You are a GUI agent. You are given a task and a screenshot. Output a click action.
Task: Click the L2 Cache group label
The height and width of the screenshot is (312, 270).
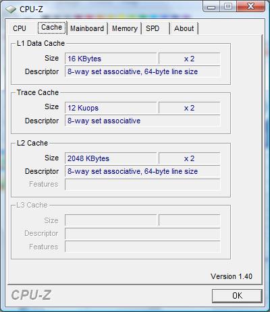coord(32,143)
